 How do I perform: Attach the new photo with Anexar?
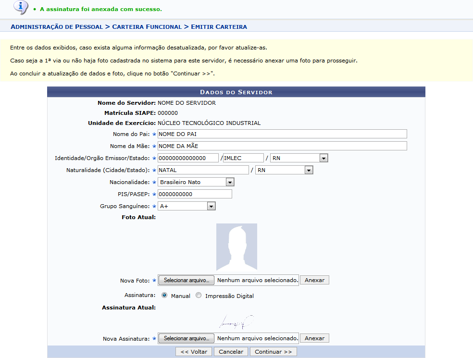tap(314, 280)
